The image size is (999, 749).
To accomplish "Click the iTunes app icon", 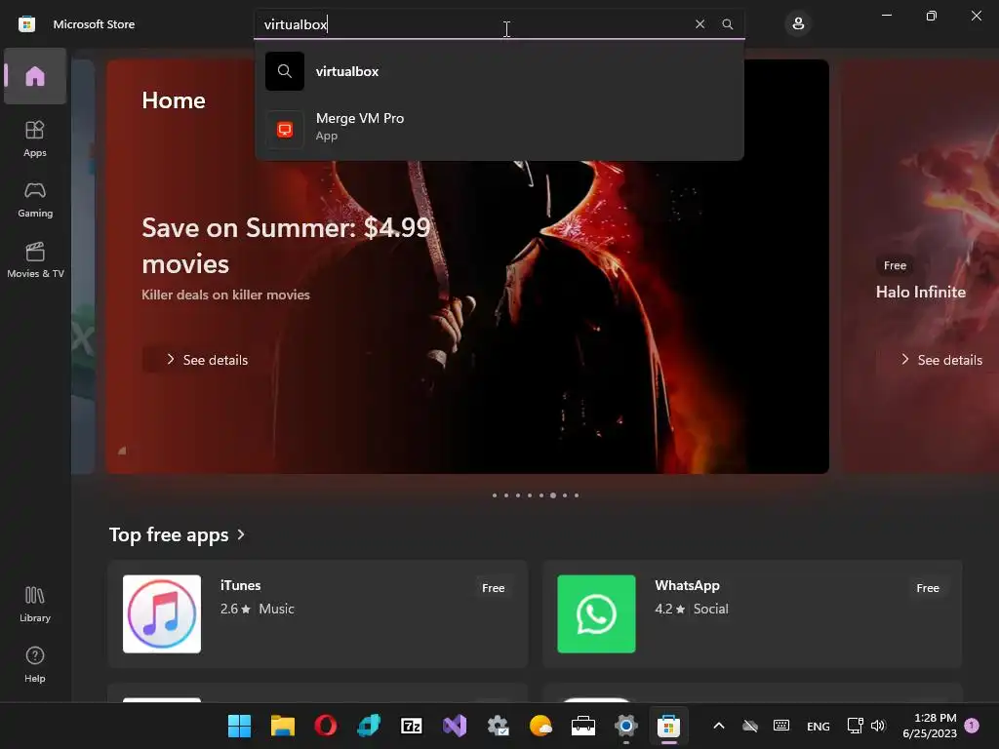I will point(162,614).
